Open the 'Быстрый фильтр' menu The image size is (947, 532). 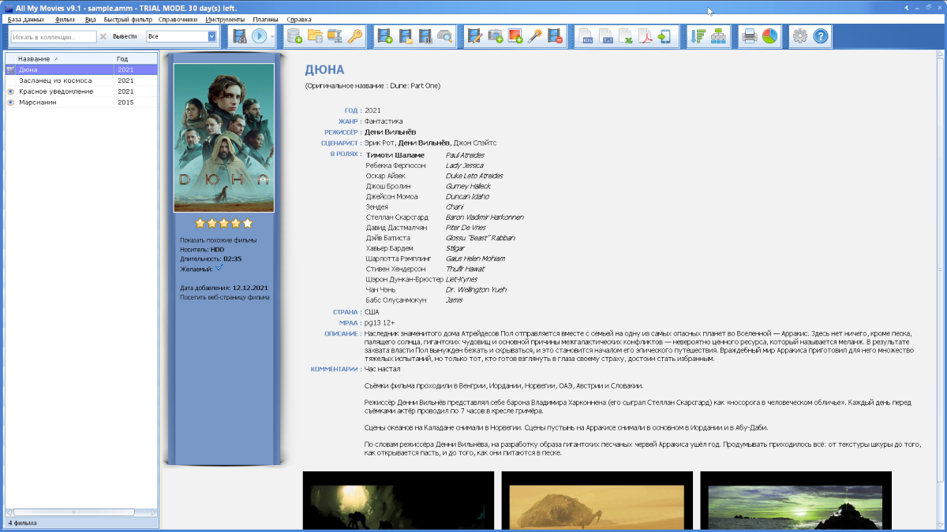point(128,19)
